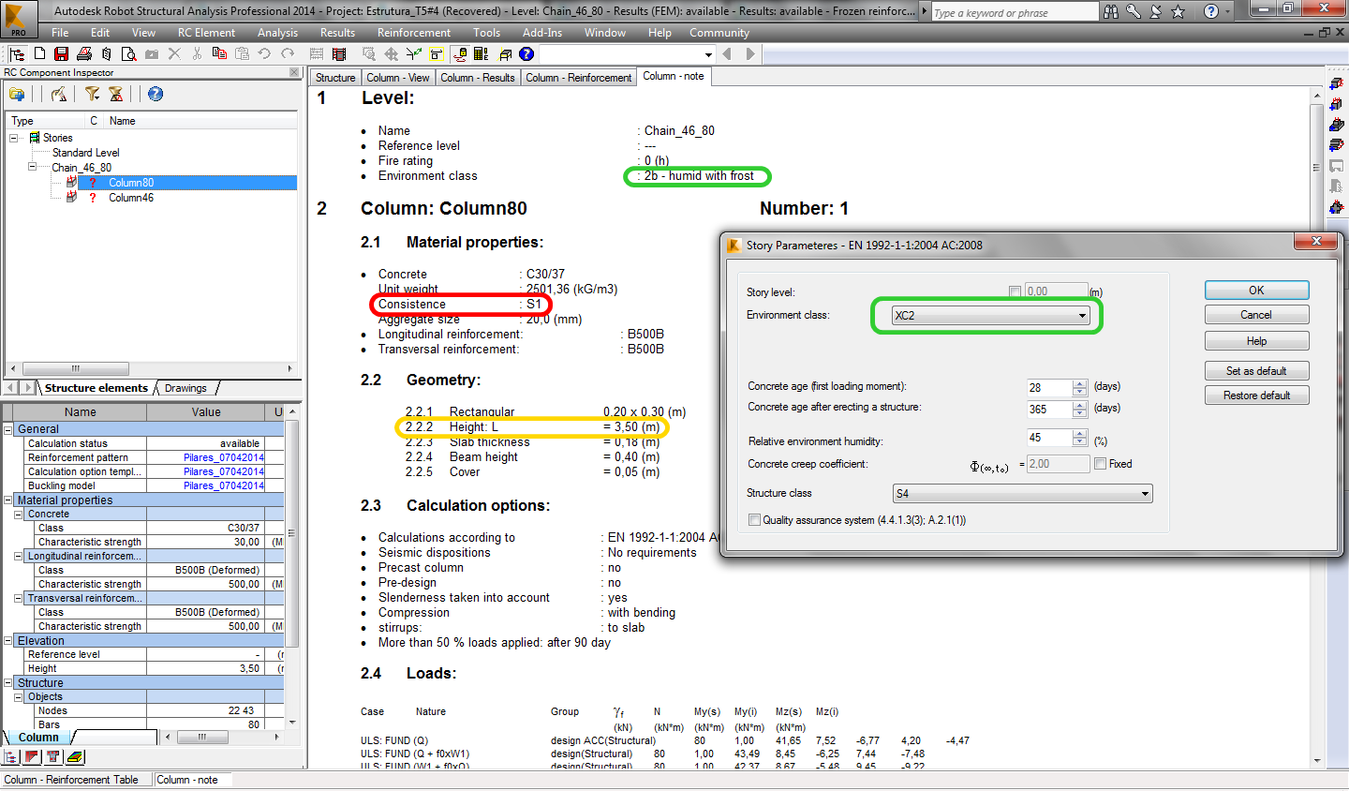The height and width of the screenshot is (791, 1349).
Task: Save the project using the diskette icon
Action: pyautogui.click(x=60, y=53)
